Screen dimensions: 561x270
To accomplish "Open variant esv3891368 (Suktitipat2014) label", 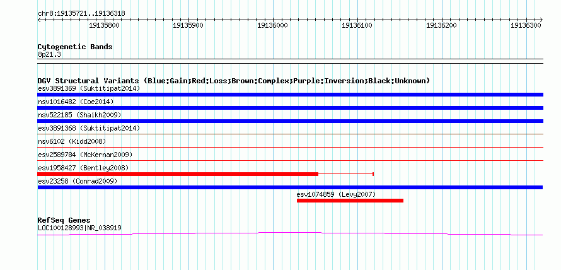I will [89, 128].
